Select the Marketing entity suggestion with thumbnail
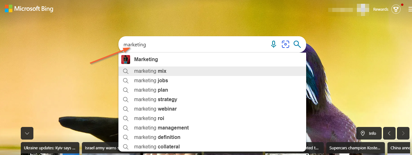The image size is (412, 155). pos(212,60)
